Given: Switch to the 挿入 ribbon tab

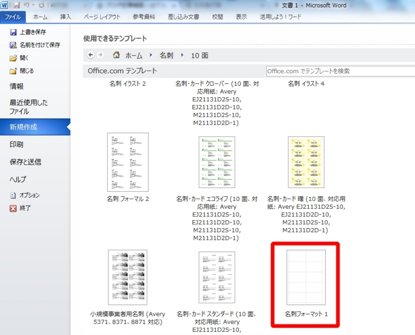Looking at the screenshot, I should click(65, 17).
